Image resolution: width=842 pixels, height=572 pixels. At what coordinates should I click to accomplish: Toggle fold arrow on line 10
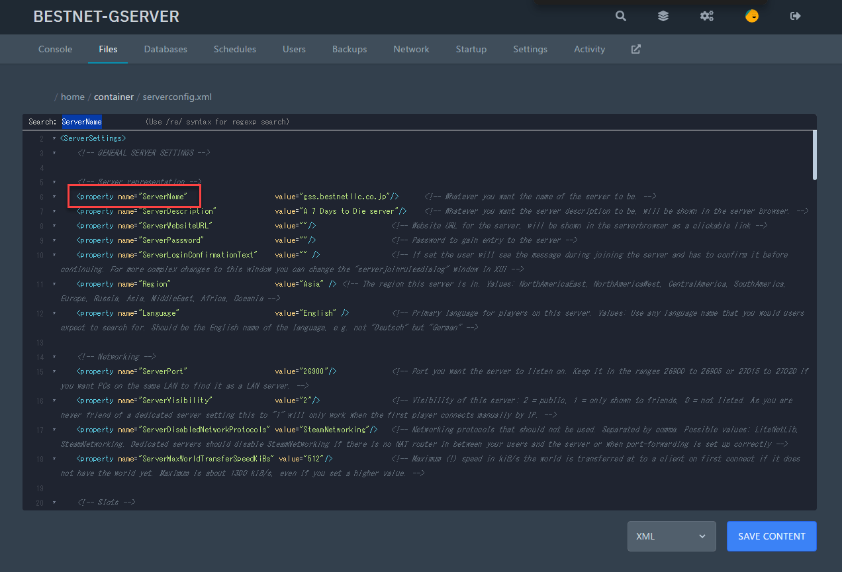click(54, 255)
